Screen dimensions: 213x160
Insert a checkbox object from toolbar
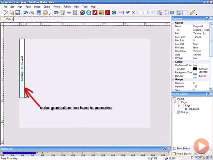click(127, 12)
